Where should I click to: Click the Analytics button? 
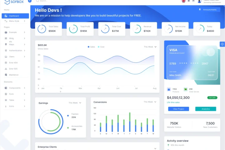tap(206, 109)
